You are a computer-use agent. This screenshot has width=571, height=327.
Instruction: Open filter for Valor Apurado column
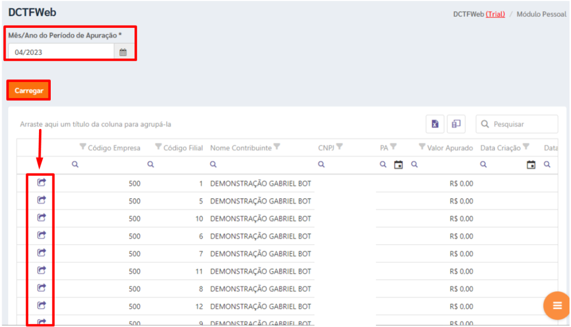pos(422,147)
